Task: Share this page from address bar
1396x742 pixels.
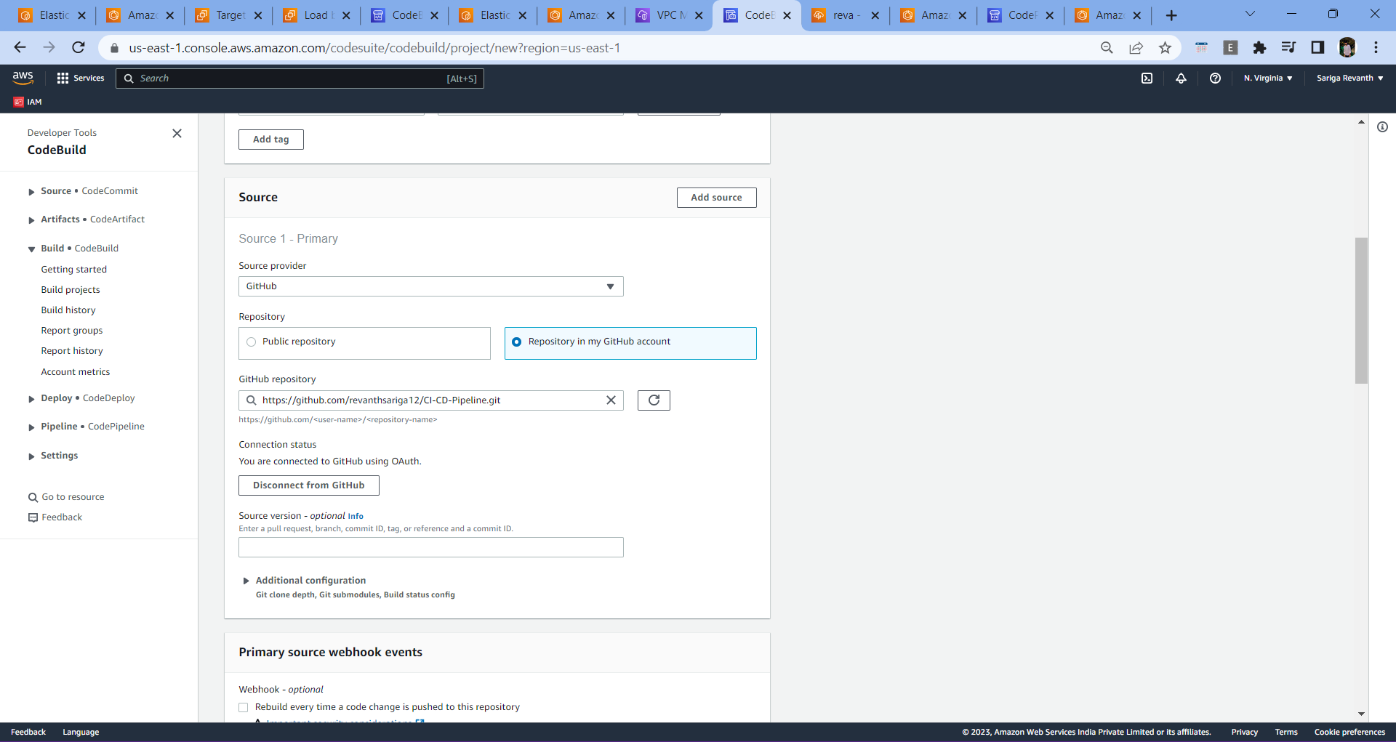Action: coord(1136,47)
